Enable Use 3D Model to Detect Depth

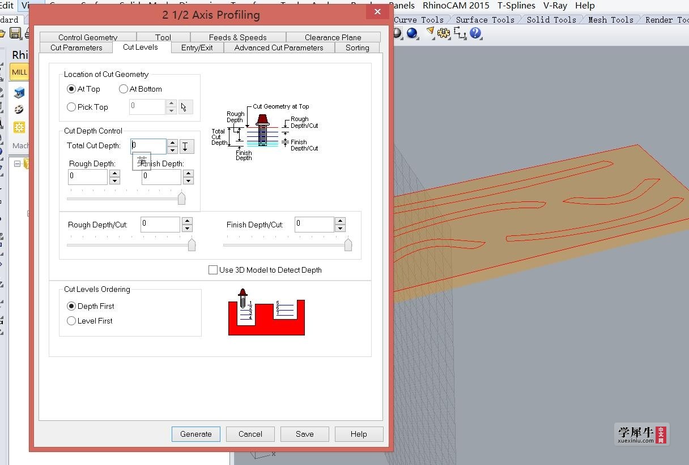[x=213, y=270]
